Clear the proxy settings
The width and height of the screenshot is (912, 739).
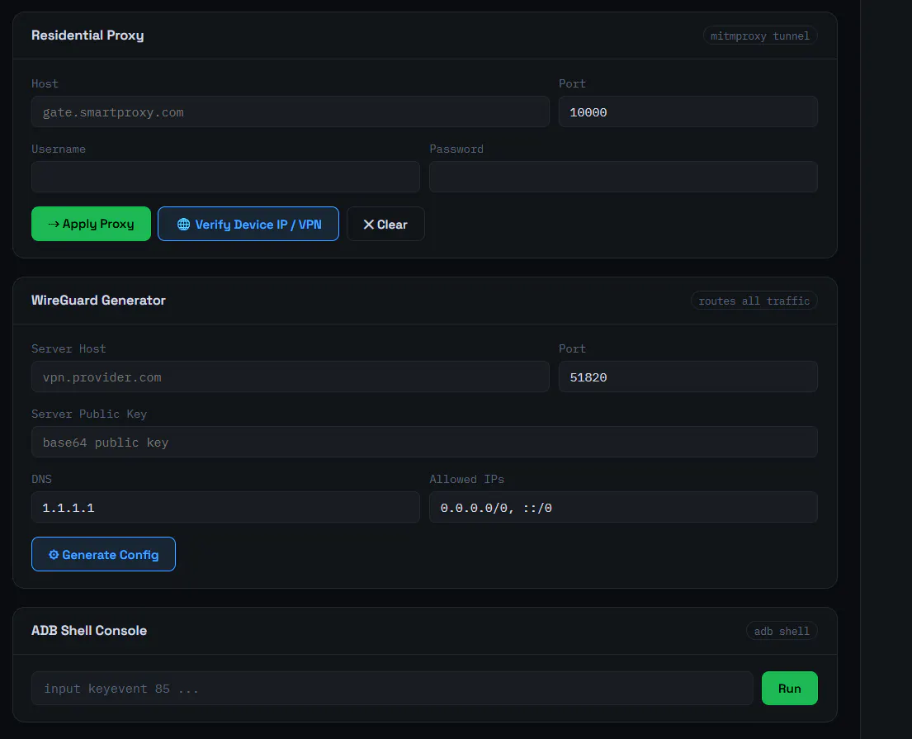(x=385, y=224)
